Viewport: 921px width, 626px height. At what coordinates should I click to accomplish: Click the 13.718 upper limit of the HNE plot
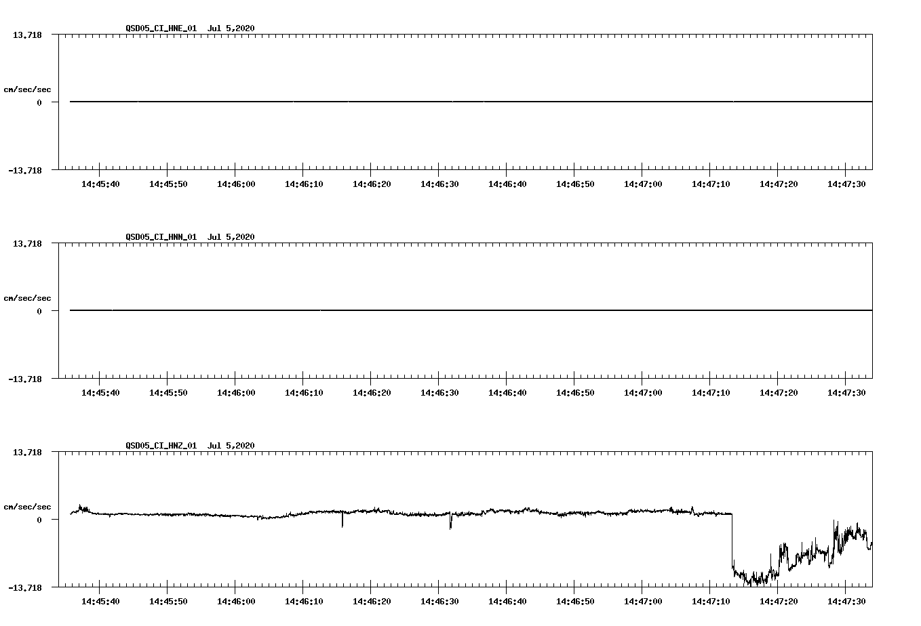coord(27,35)
